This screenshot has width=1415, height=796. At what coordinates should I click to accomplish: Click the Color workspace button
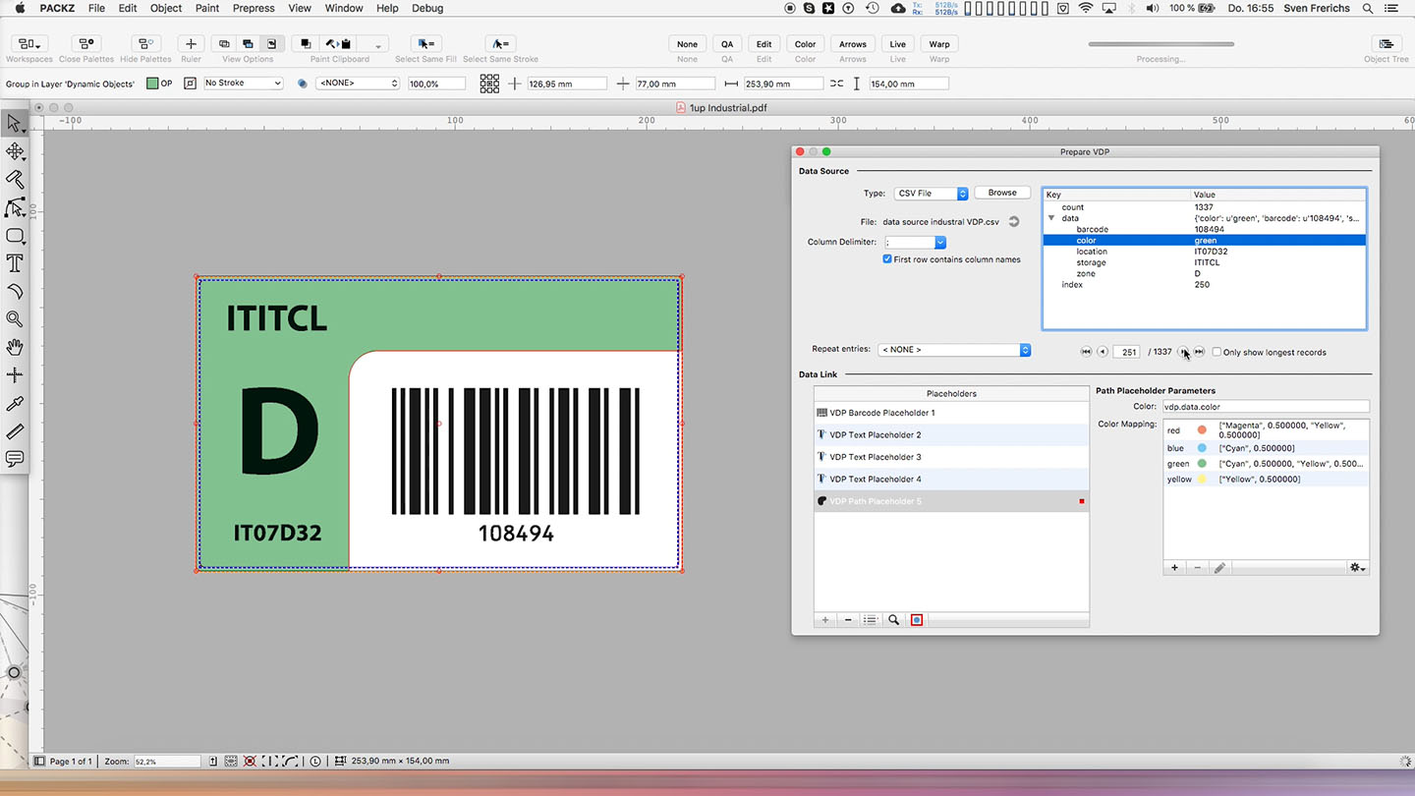pos(805,44)
